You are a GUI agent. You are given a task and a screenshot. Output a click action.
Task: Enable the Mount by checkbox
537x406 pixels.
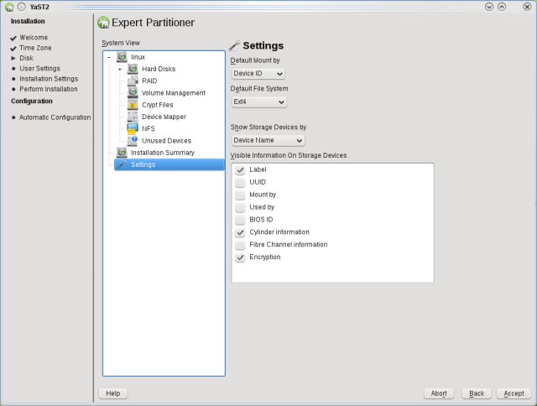(x=241, y=195)
